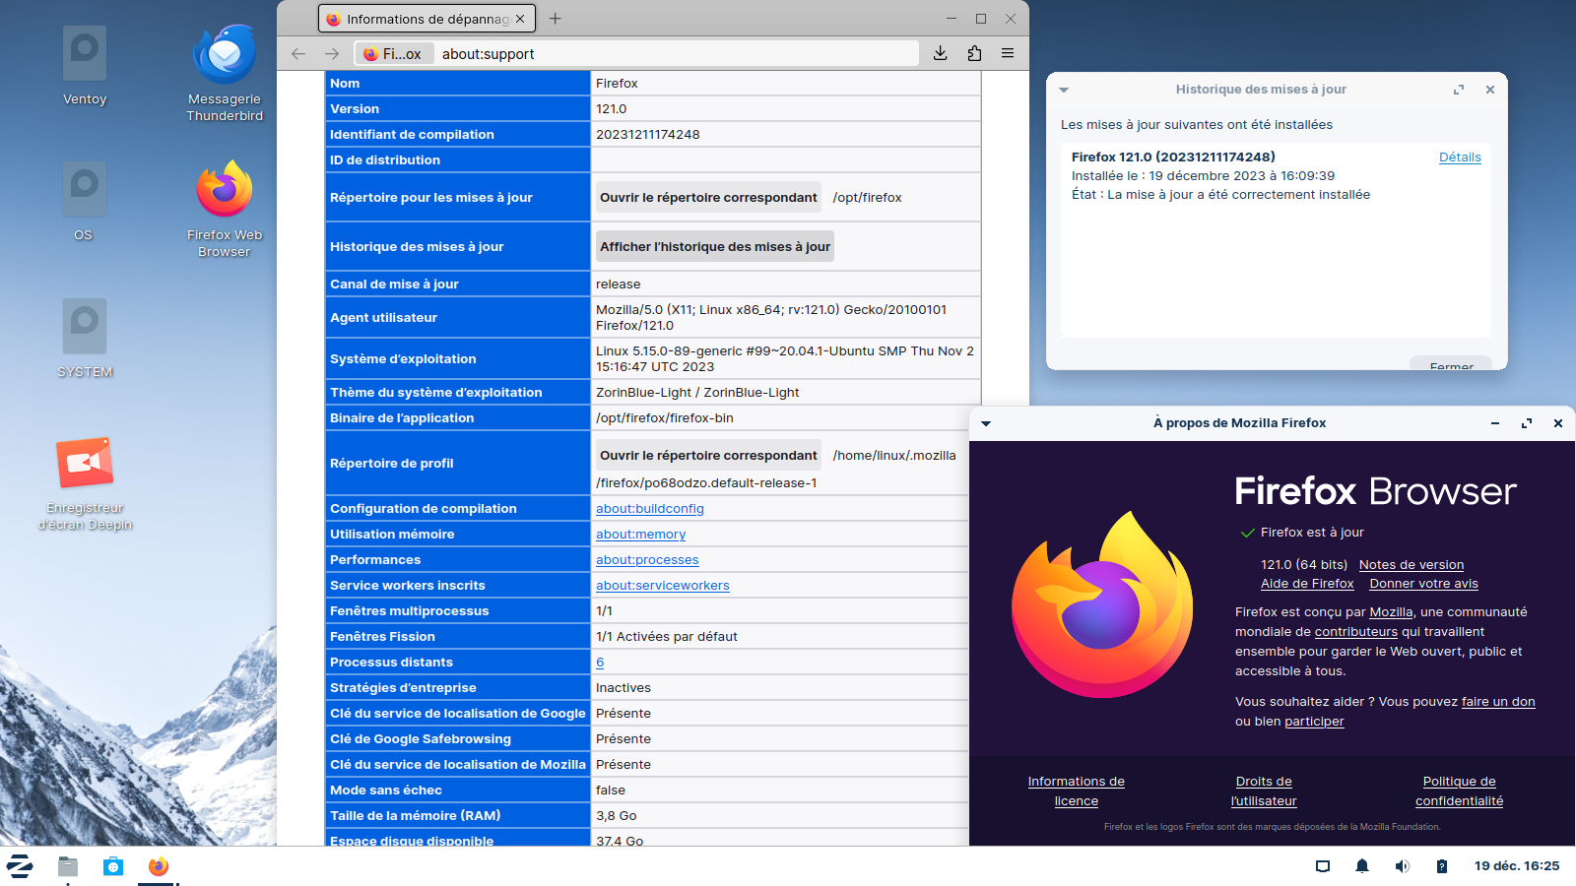Click the participer link

tap(1314, 722)
